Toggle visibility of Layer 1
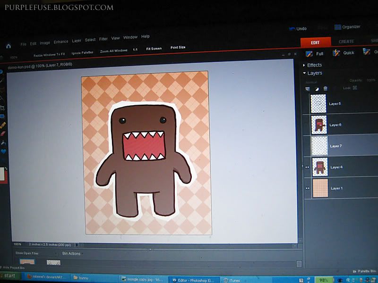Screen dimensions: 378x283 click(x=308, y=188)
